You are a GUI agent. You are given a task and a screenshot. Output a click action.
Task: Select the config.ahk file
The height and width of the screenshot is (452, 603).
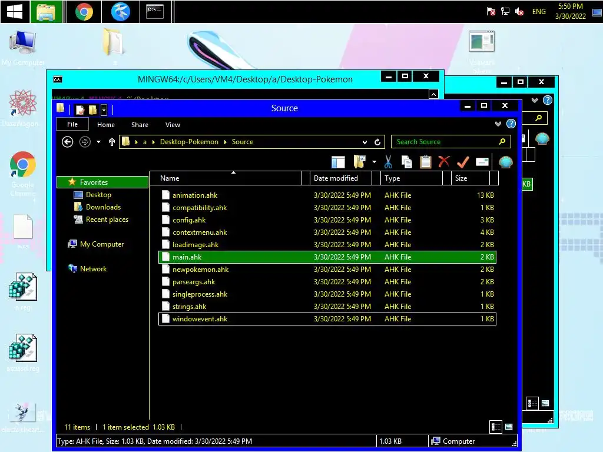click(327, 220)
